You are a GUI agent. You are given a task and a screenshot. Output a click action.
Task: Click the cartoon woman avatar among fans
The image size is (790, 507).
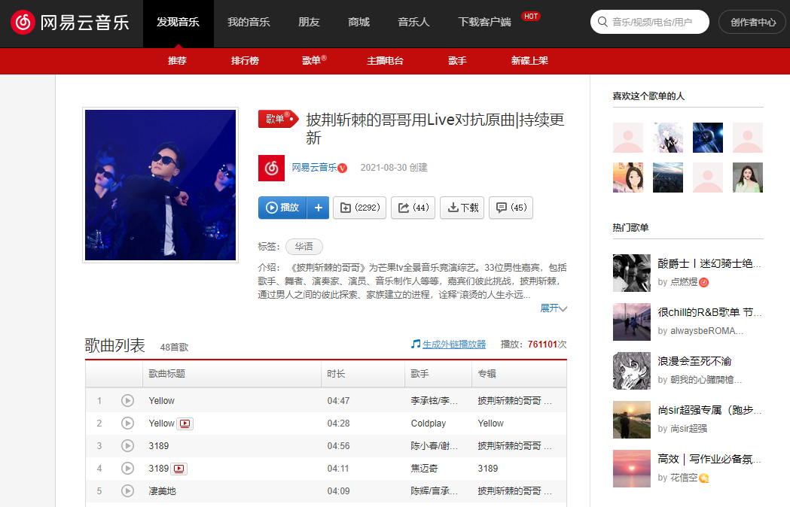pyautogui.click(x=628, y=178)
